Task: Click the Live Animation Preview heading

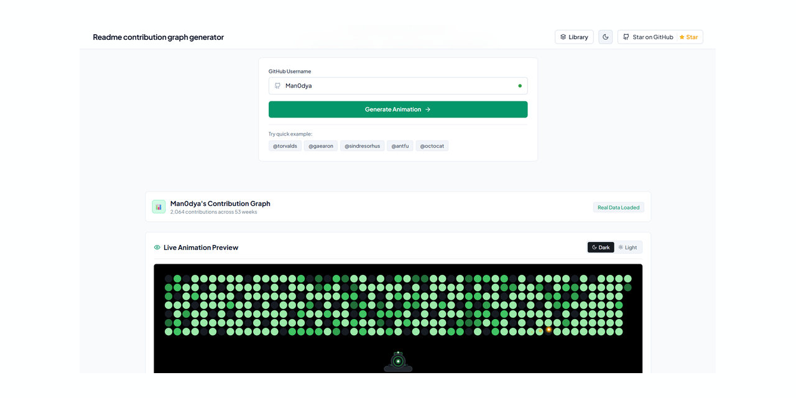Action: (201, 248)
